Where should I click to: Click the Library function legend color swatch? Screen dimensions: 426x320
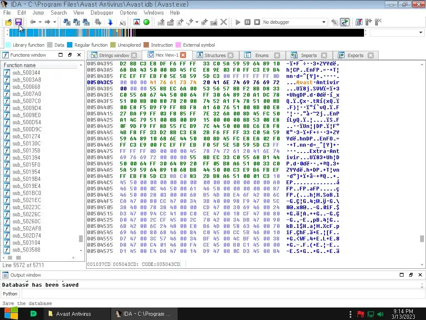[x=8, y=45]
